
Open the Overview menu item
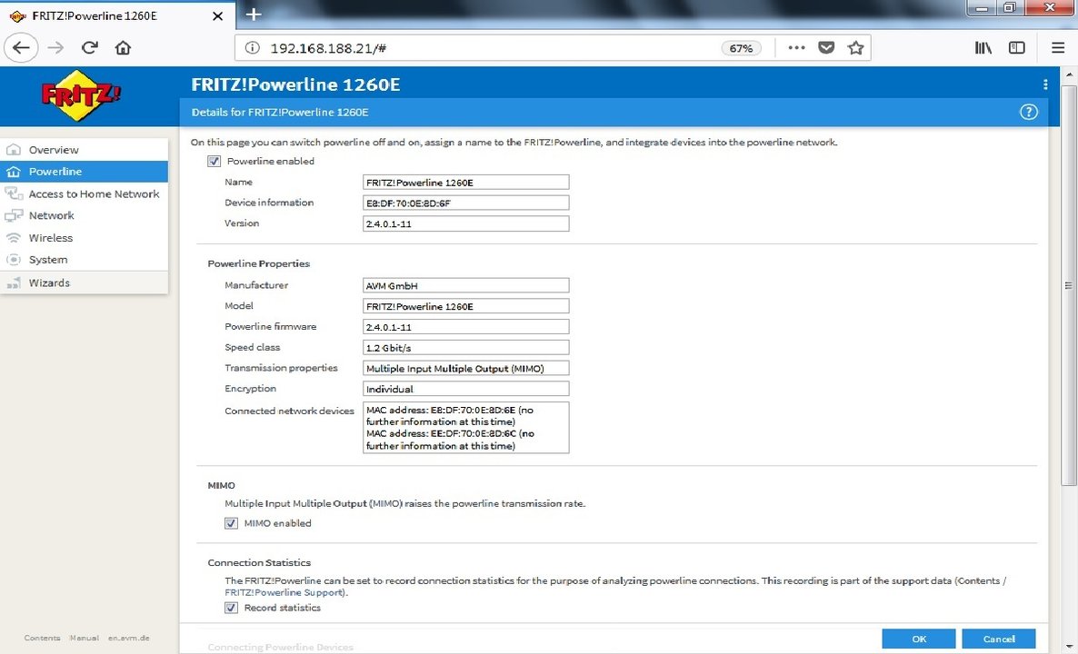point(84,150)
